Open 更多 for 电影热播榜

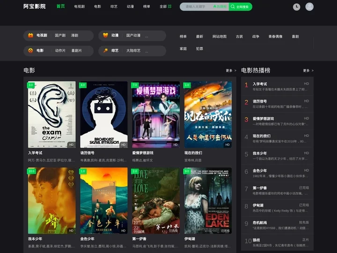pyautogui.click(x=308, y=71)
